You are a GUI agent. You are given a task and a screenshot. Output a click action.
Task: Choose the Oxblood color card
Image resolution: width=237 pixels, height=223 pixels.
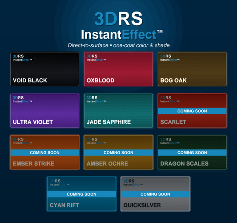[x=118, y=69]
